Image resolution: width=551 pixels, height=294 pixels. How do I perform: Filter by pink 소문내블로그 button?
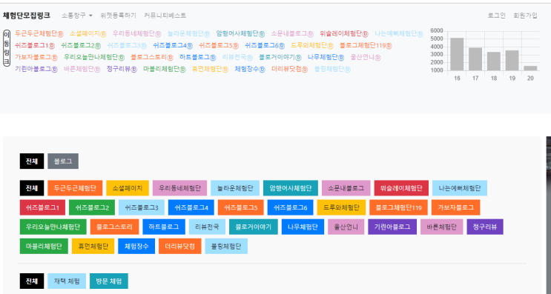pos(346,188)
